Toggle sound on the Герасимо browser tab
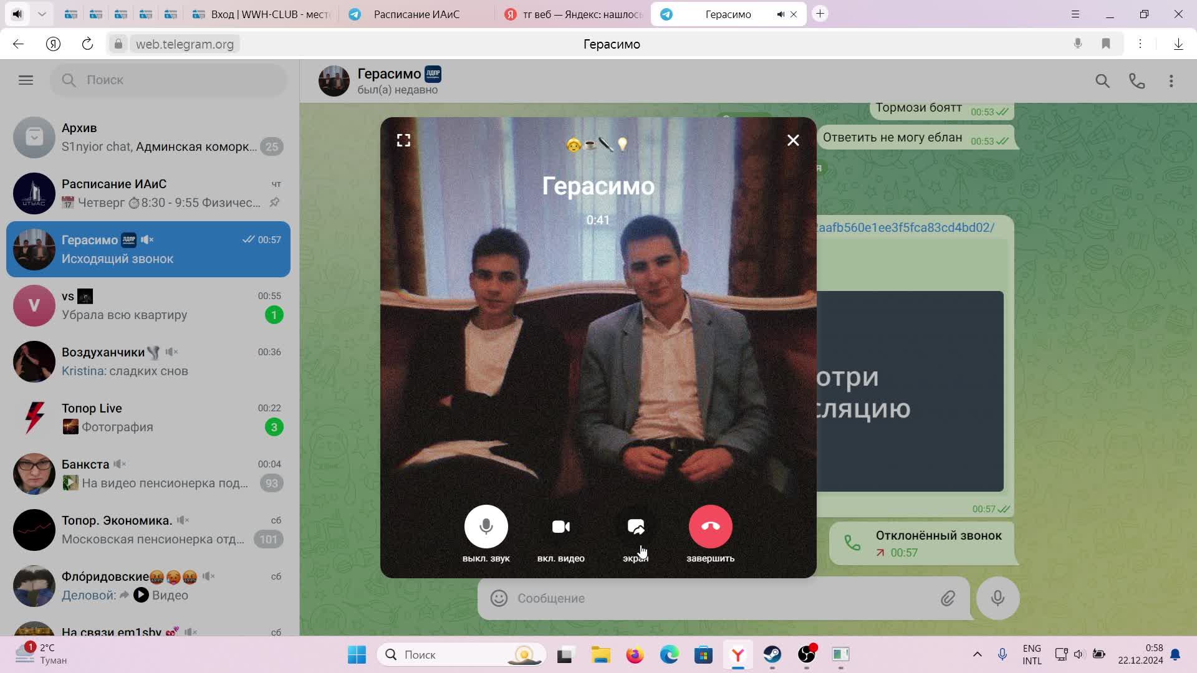The width and height of the screenshot is (1197, 673). [x=780, y=14]
